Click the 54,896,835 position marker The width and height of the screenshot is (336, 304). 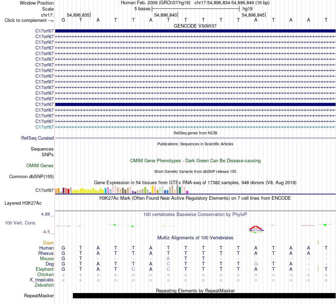78,15
